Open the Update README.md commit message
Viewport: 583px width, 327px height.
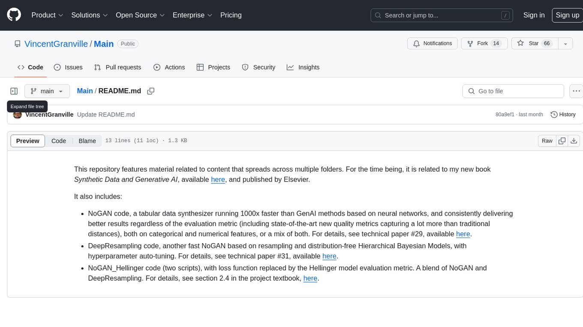(x=106, y=115)
